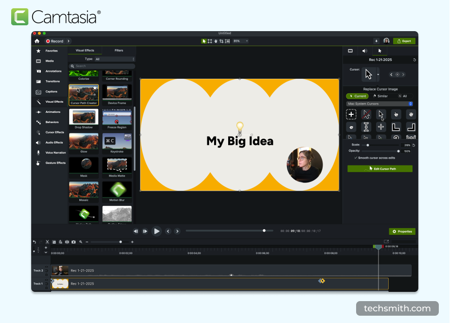Switch to the audio properties tab
The width and height of the screenshot is (450, 323).
[364, 50]
